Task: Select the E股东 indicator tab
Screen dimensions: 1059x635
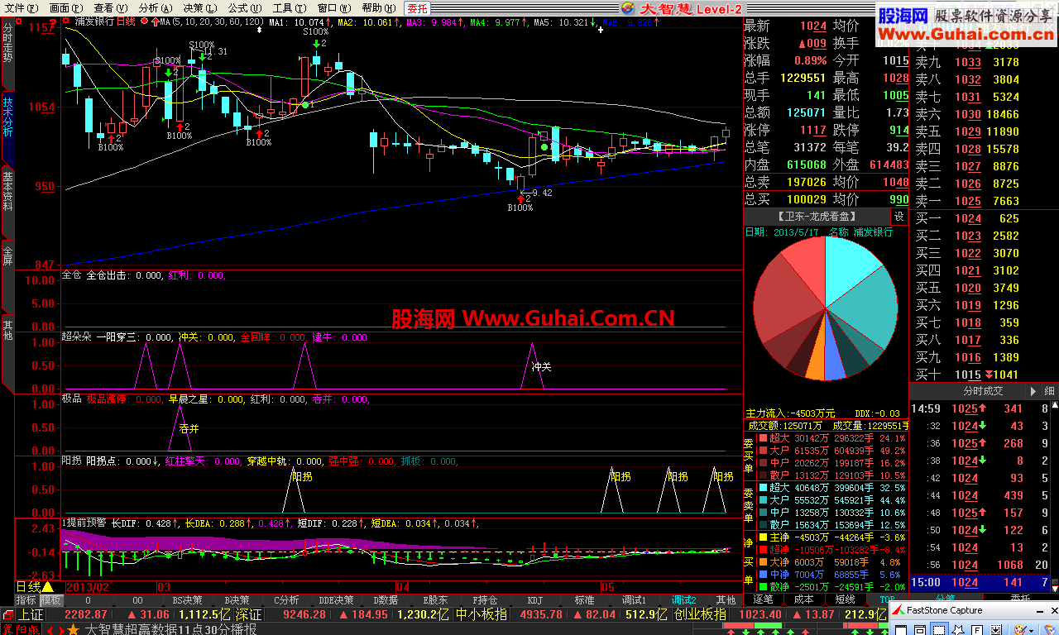Action: (x=434, y=600)
